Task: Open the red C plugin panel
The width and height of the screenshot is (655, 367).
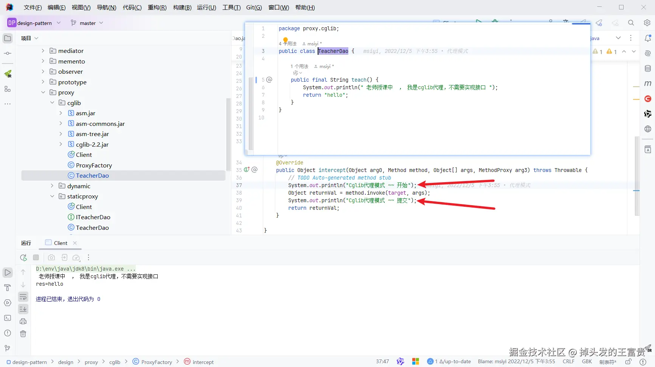Action: coord(648,99)
